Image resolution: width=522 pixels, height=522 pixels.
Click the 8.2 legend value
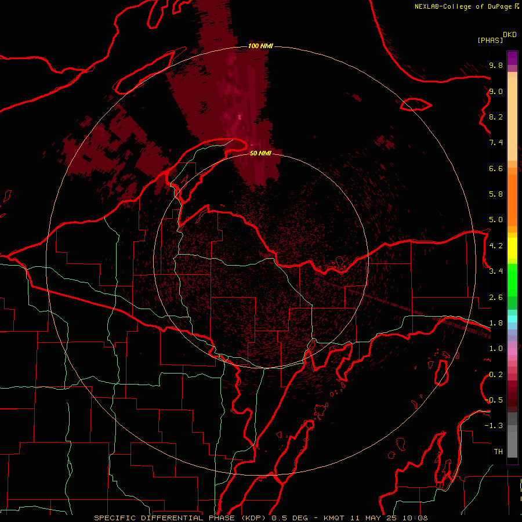click(x=496, y=117)
